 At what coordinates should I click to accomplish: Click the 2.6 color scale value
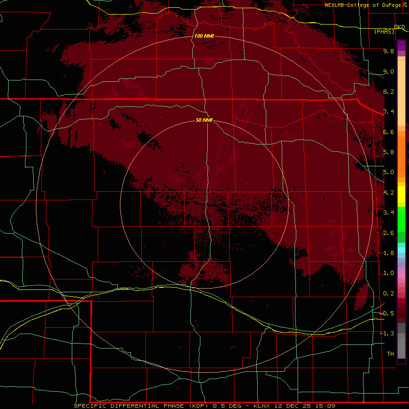click(389, 233)
